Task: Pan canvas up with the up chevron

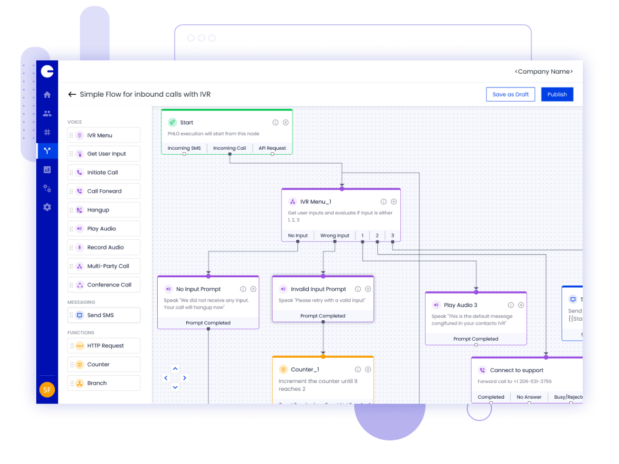Action: point(175,369)
